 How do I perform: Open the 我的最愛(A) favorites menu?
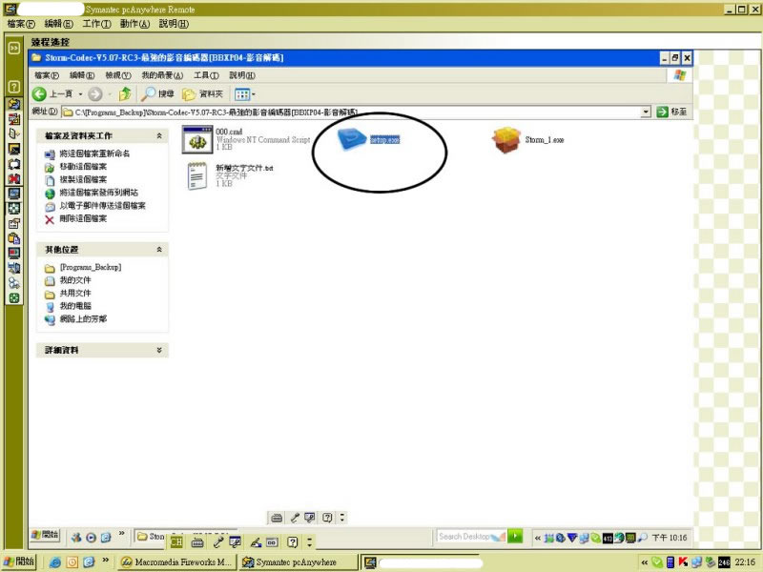[162, 75]
